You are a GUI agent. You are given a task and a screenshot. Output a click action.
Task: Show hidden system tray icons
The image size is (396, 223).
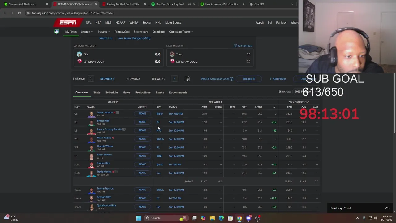coord(357,218)
